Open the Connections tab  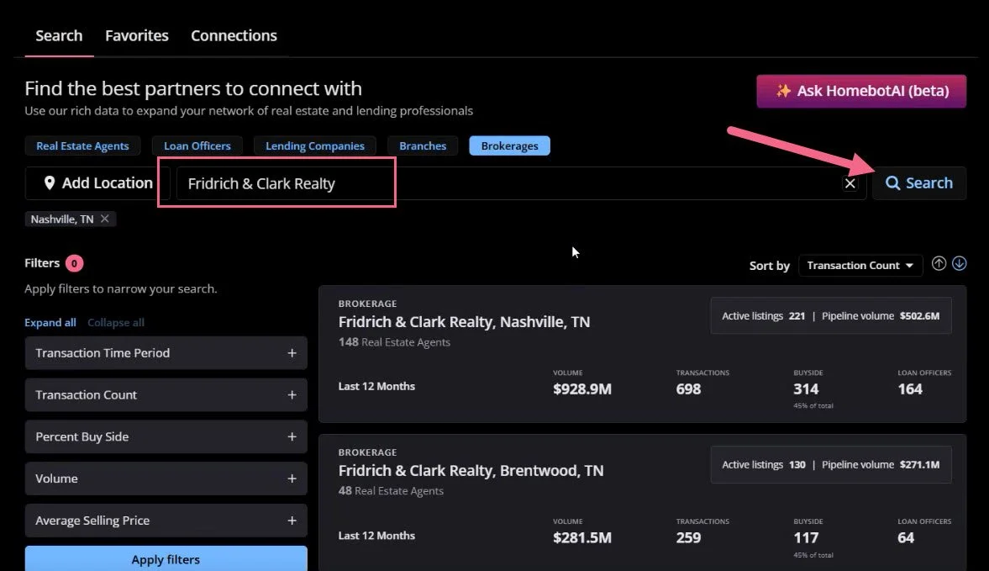pyautogui.click(x=234, y=36)
